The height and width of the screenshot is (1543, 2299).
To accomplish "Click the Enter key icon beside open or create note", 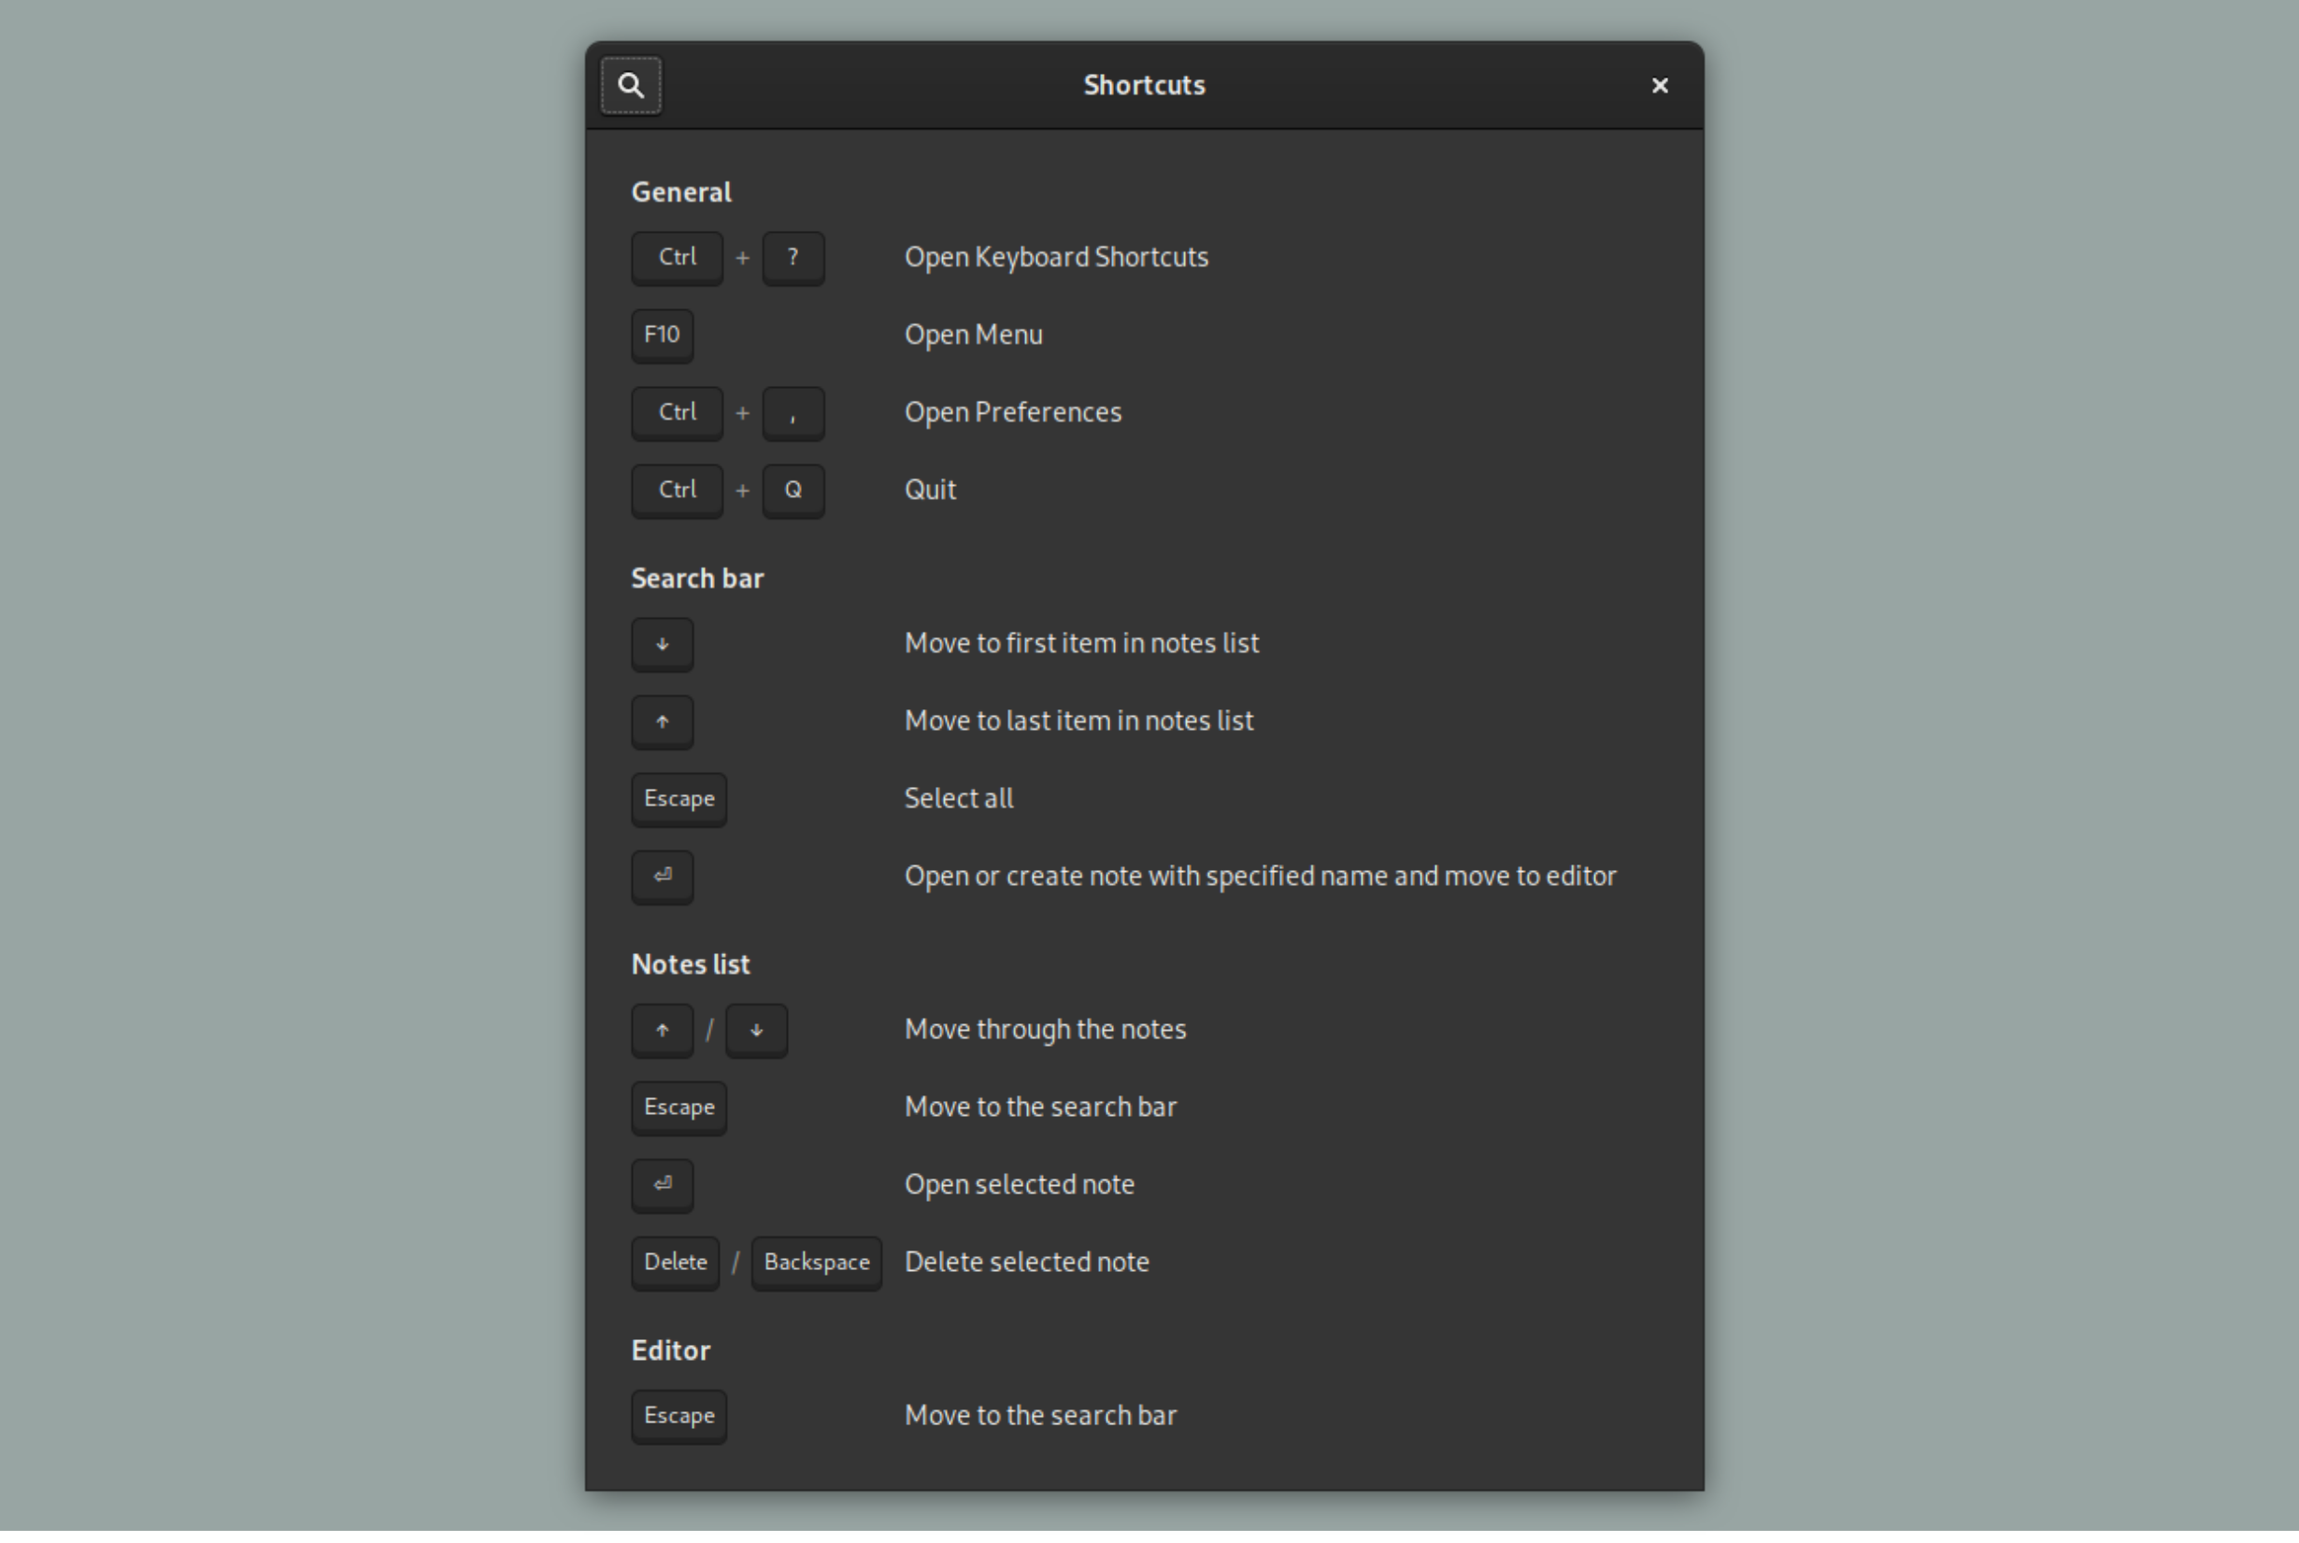I will coord(662,878).
